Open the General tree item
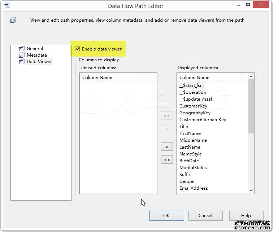This screenshot has width=274, height=233. click(35, 49)
